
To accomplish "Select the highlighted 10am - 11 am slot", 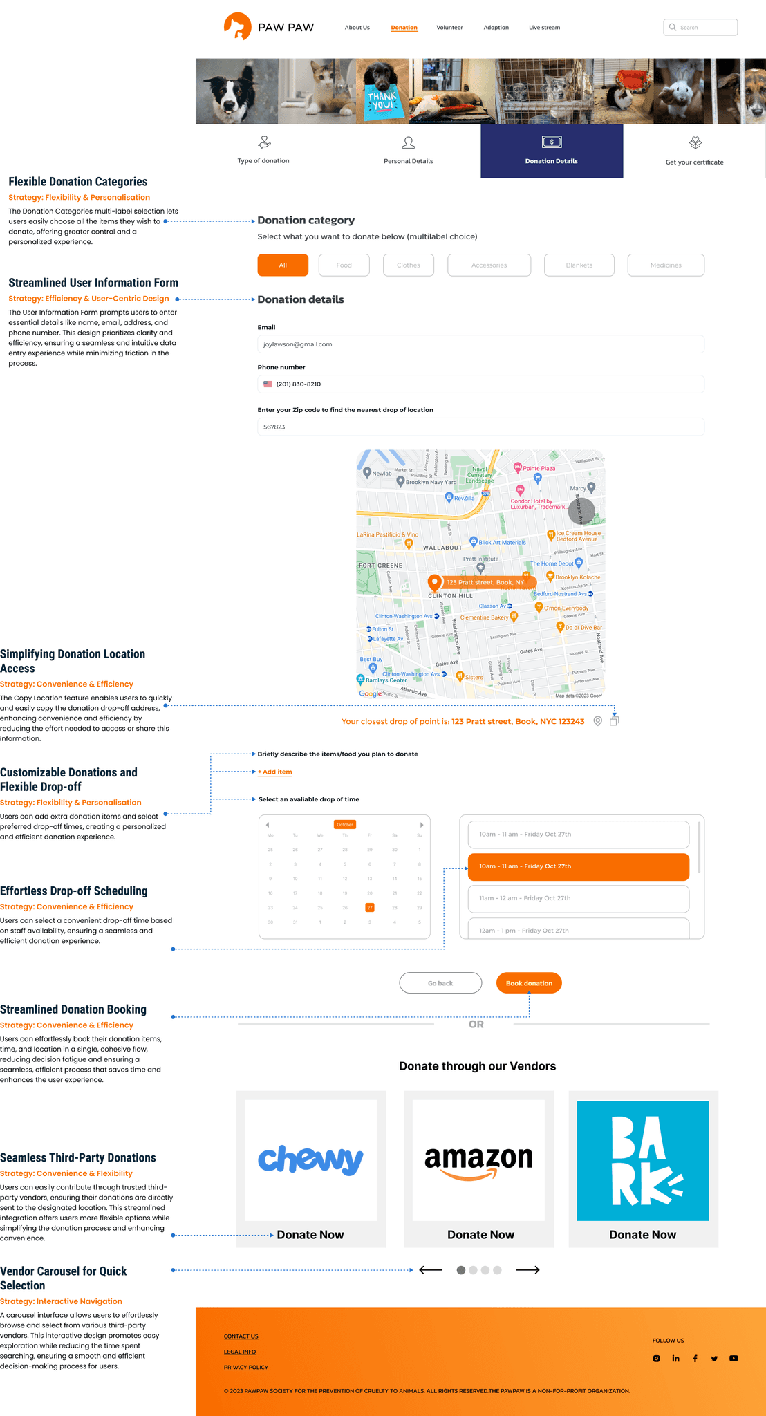I will (x=579, y=866).
